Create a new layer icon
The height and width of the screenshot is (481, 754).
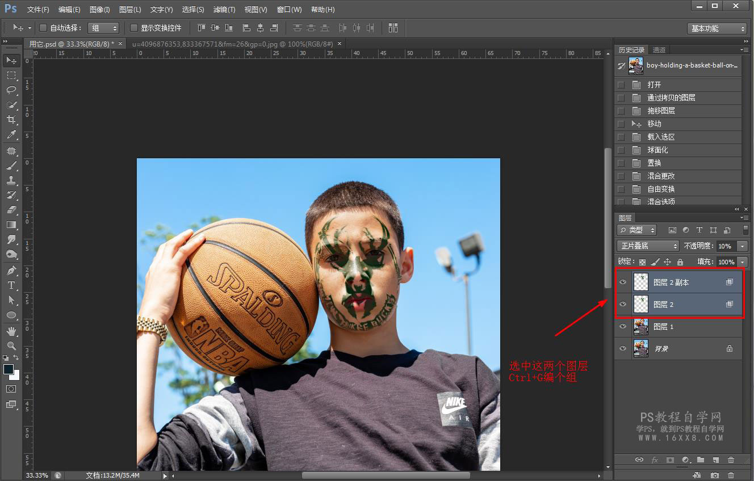click(x=716, y=459)
